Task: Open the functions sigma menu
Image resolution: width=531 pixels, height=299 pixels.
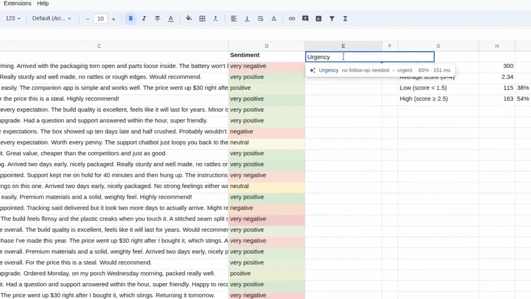Action: (345, 18)
